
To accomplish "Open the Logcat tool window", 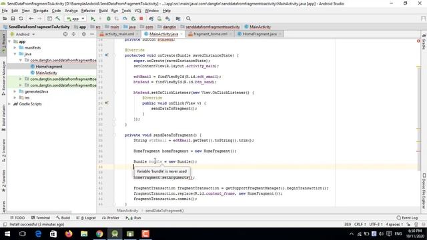I will [x=86, y=218].
